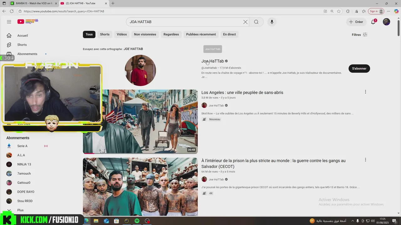This screenshot has width=401, height=225.
Task: Select the Non visionnées filter chip
Action: (145, 34)
